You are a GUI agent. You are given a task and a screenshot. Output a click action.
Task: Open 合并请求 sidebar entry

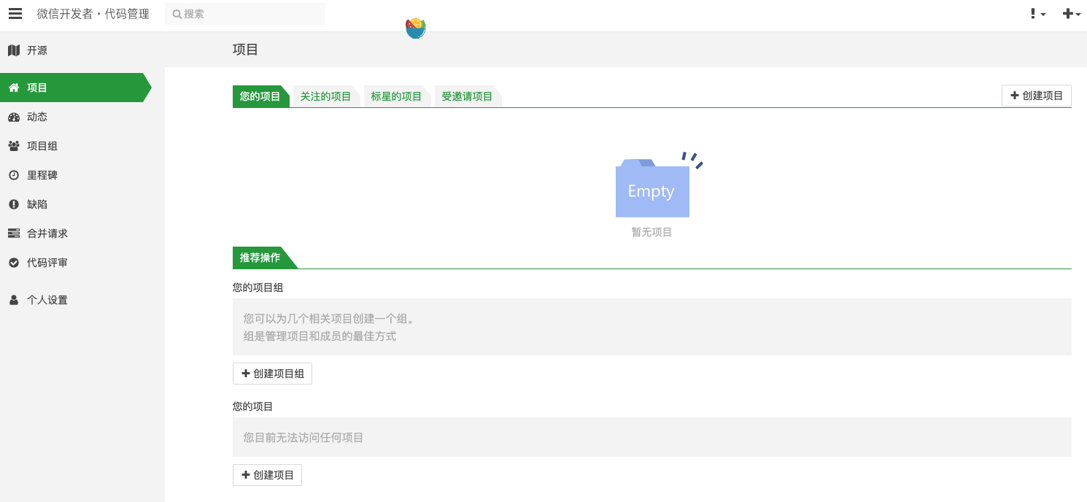[82, 233]
